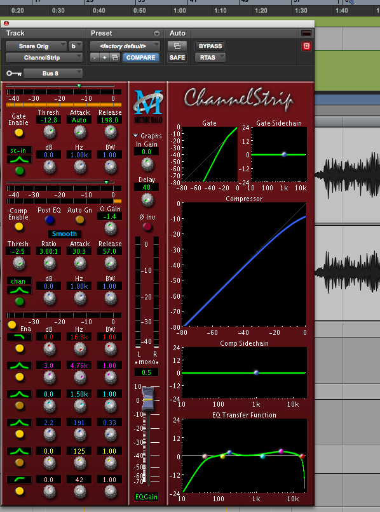
Task: Open the Preset settings menu arrow
Action: click(157, 33)
